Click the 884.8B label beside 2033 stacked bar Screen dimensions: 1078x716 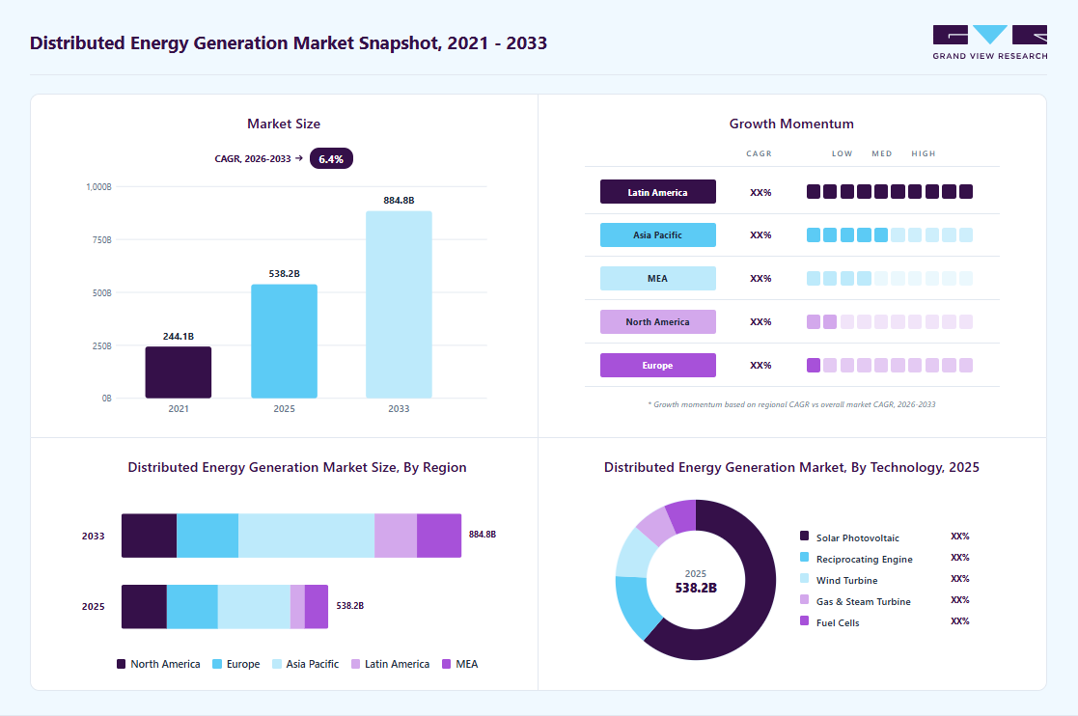[482, 535]
